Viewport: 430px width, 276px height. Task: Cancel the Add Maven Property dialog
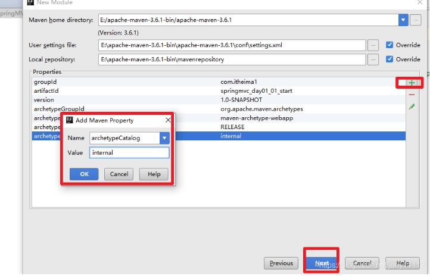coord(119,174)
